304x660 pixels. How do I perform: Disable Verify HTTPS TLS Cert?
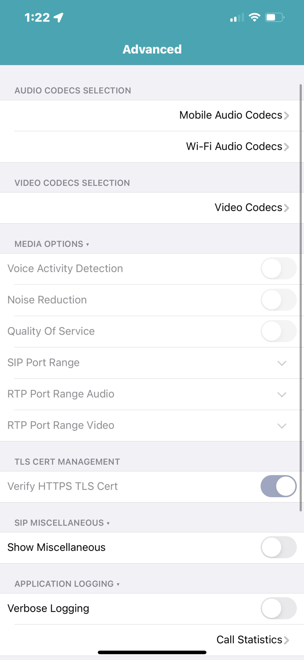[279, 486]
